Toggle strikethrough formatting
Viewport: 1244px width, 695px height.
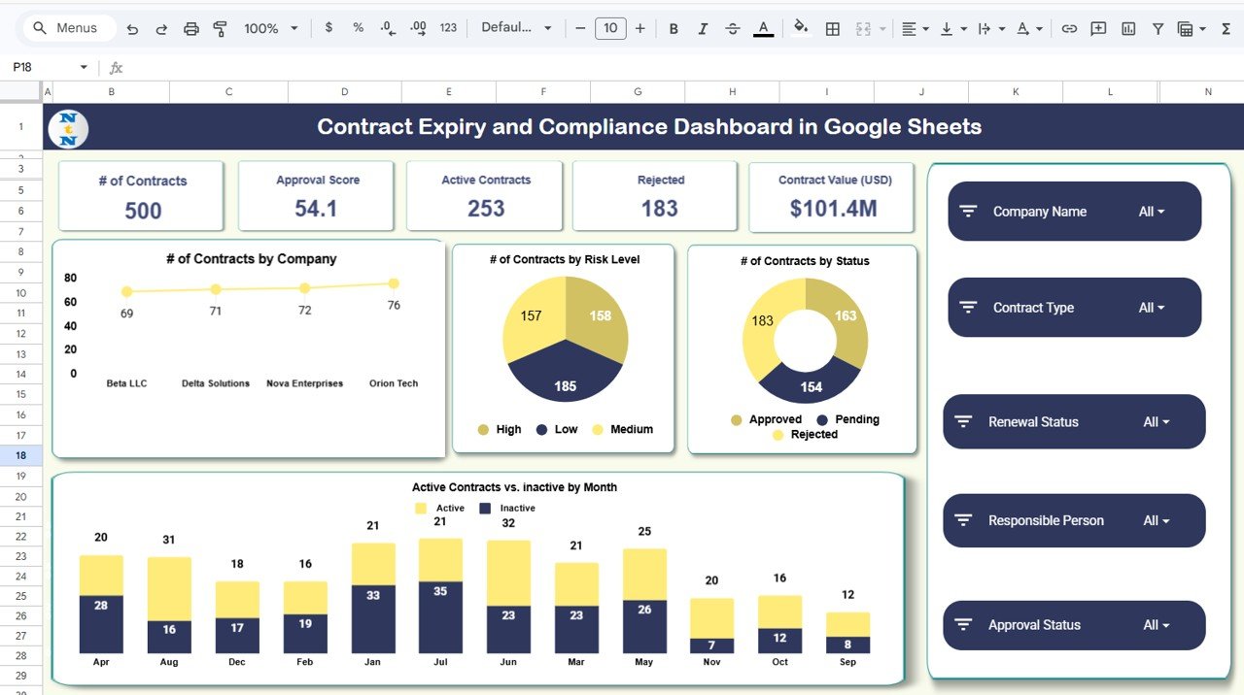(x=732, y=27)
